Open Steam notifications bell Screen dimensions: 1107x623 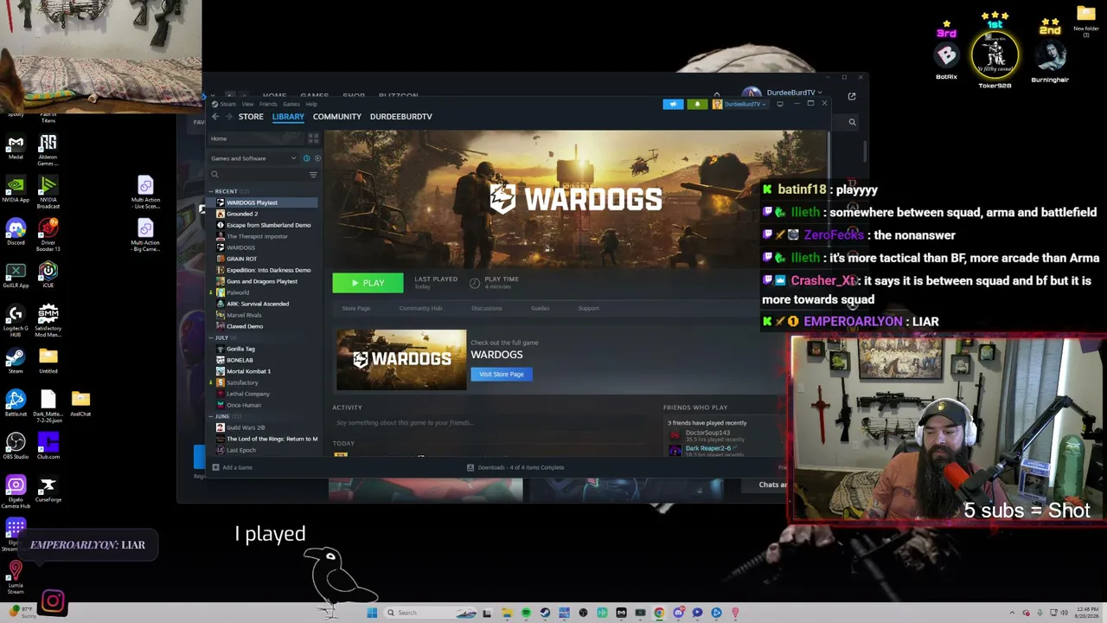tap(697, 104)
